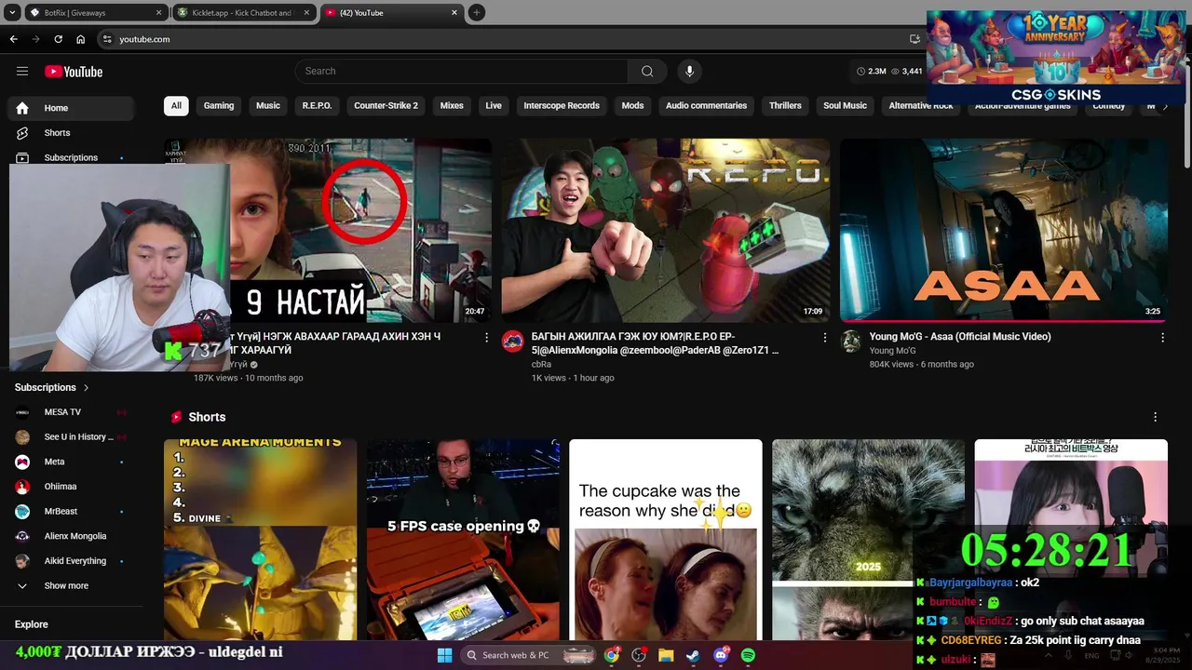Play the R.E.P.O. video thumbnail
This screenshot has height=670, width=1192.
point(666,231)
